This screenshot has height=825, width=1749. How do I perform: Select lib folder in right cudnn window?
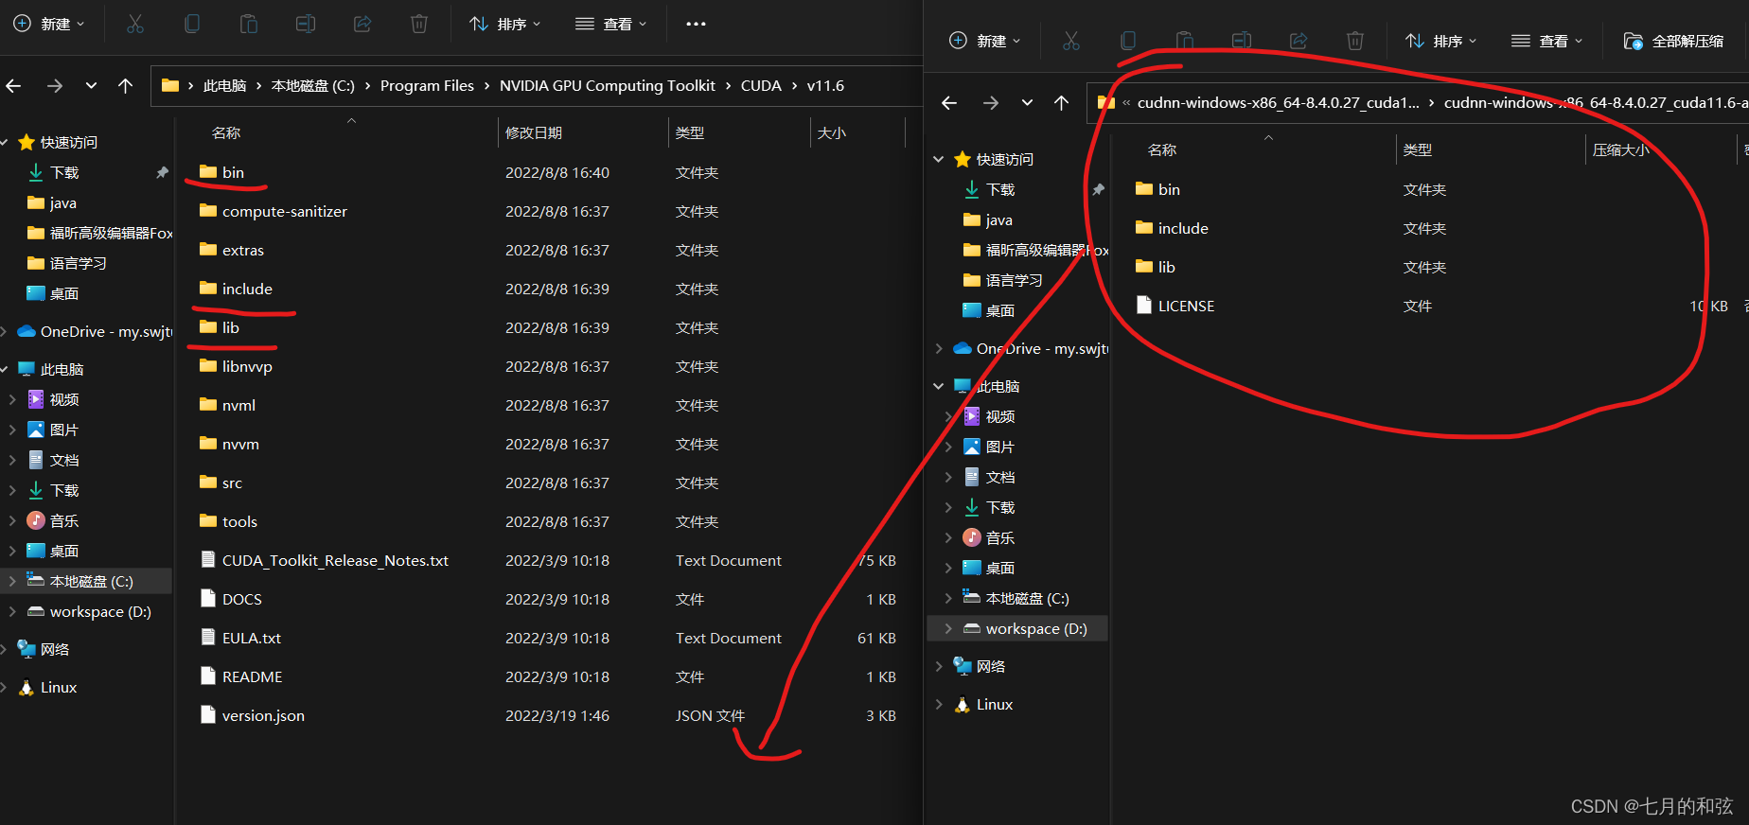pyautogui.click(x=1166, y=267)
